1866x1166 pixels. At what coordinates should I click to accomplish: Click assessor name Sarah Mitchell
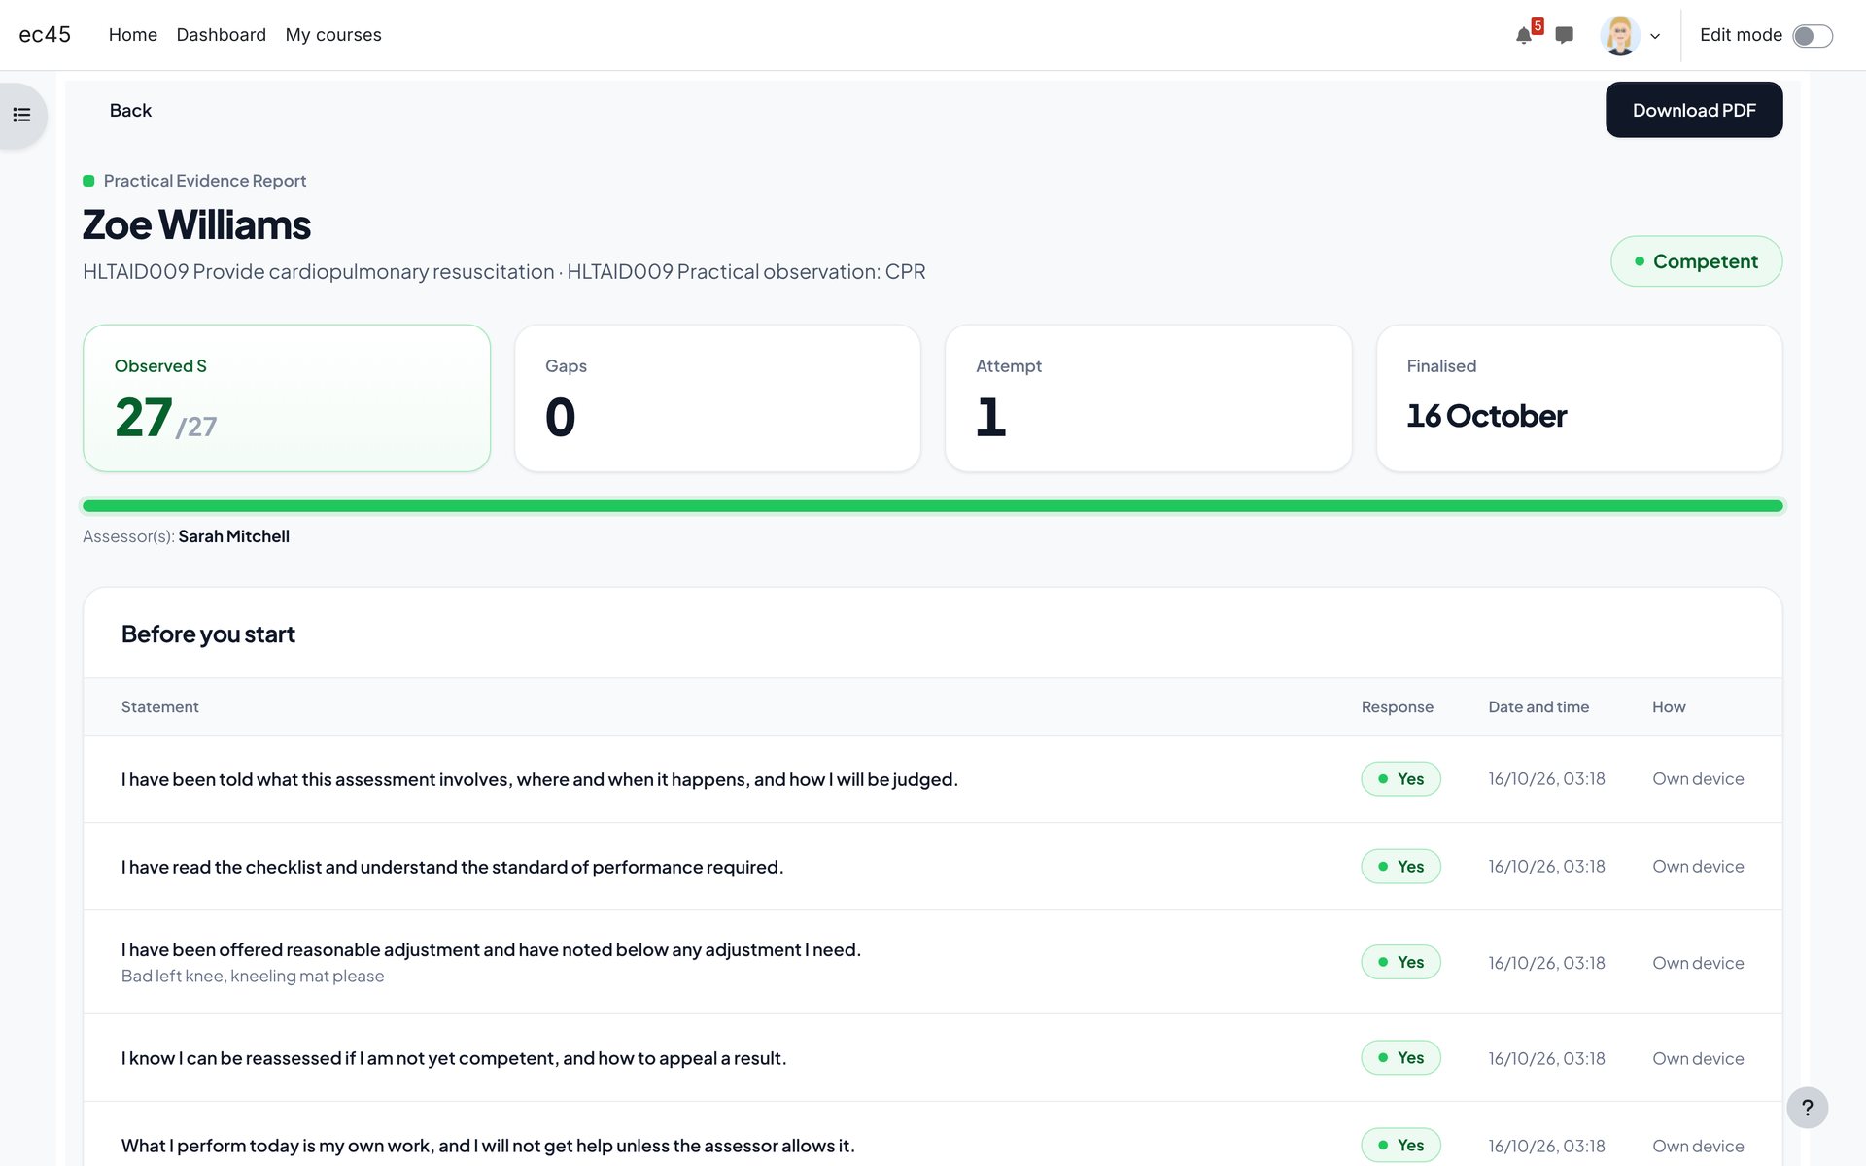pos(233,536)
